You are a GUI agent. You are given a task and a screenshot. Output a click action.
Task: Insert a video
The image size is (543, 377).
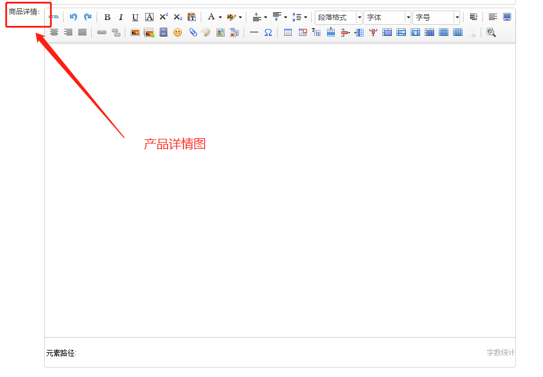click(x=164, y=32)
